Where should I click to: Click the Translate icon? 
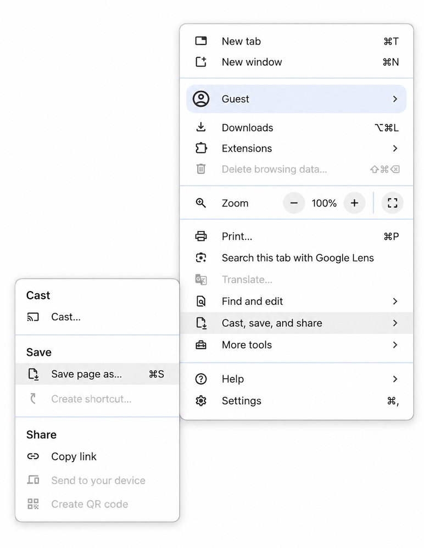click(200, 279)
